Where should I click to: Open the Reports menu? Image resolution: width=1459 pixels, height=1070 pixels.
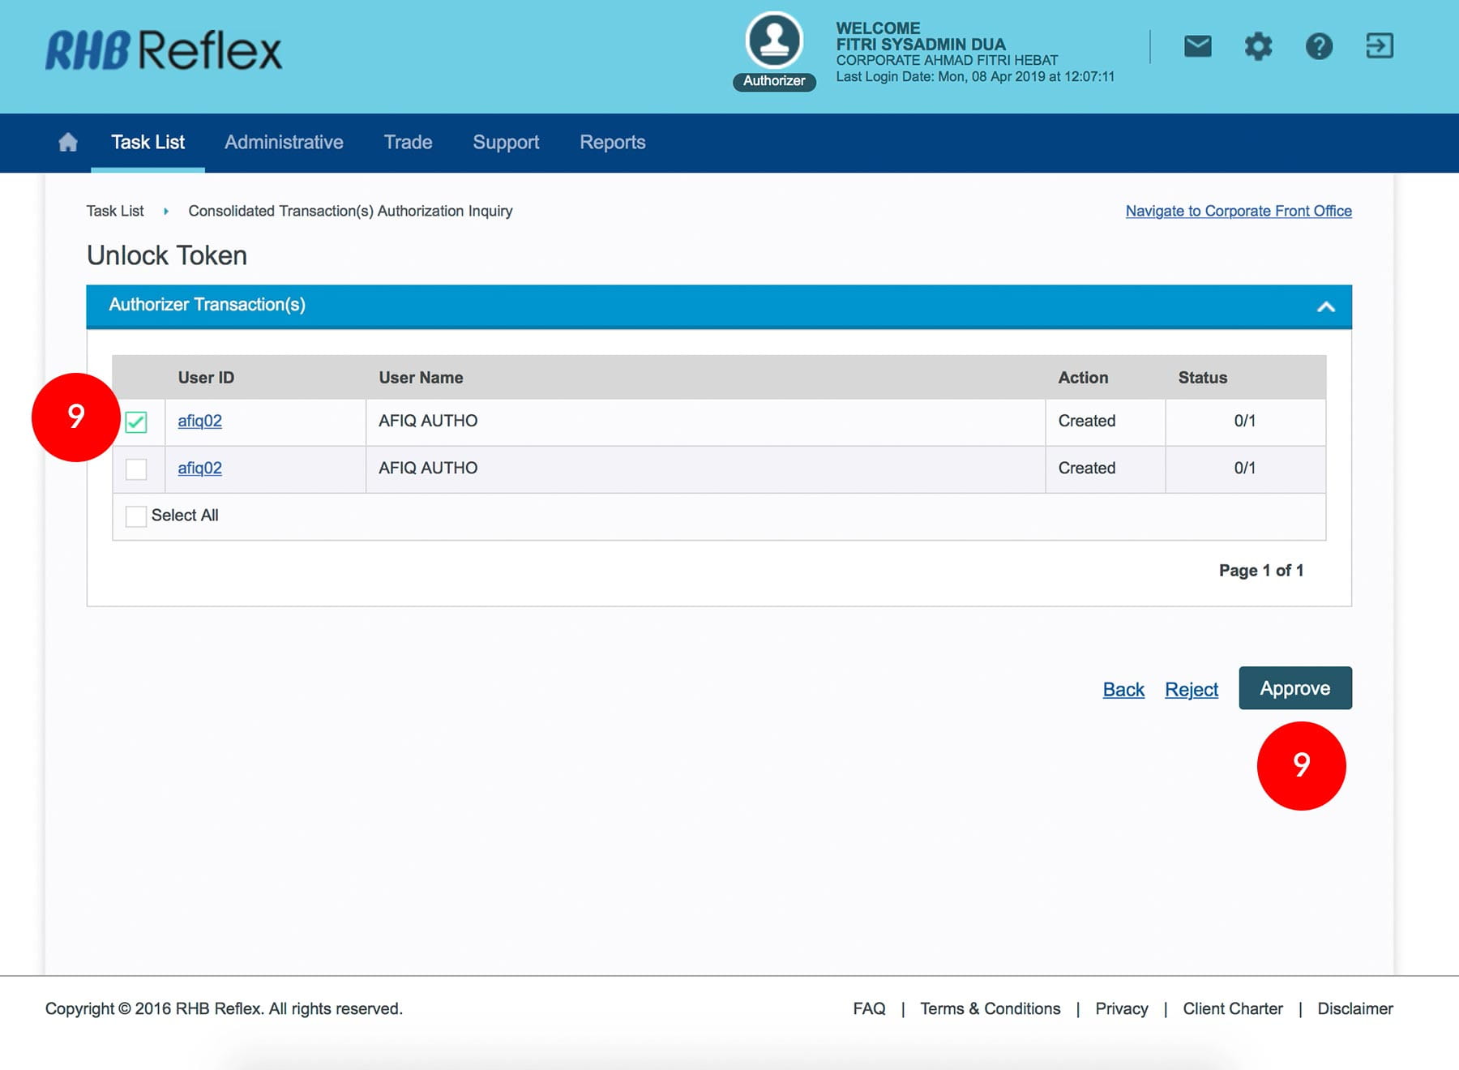tap(612, 143)
